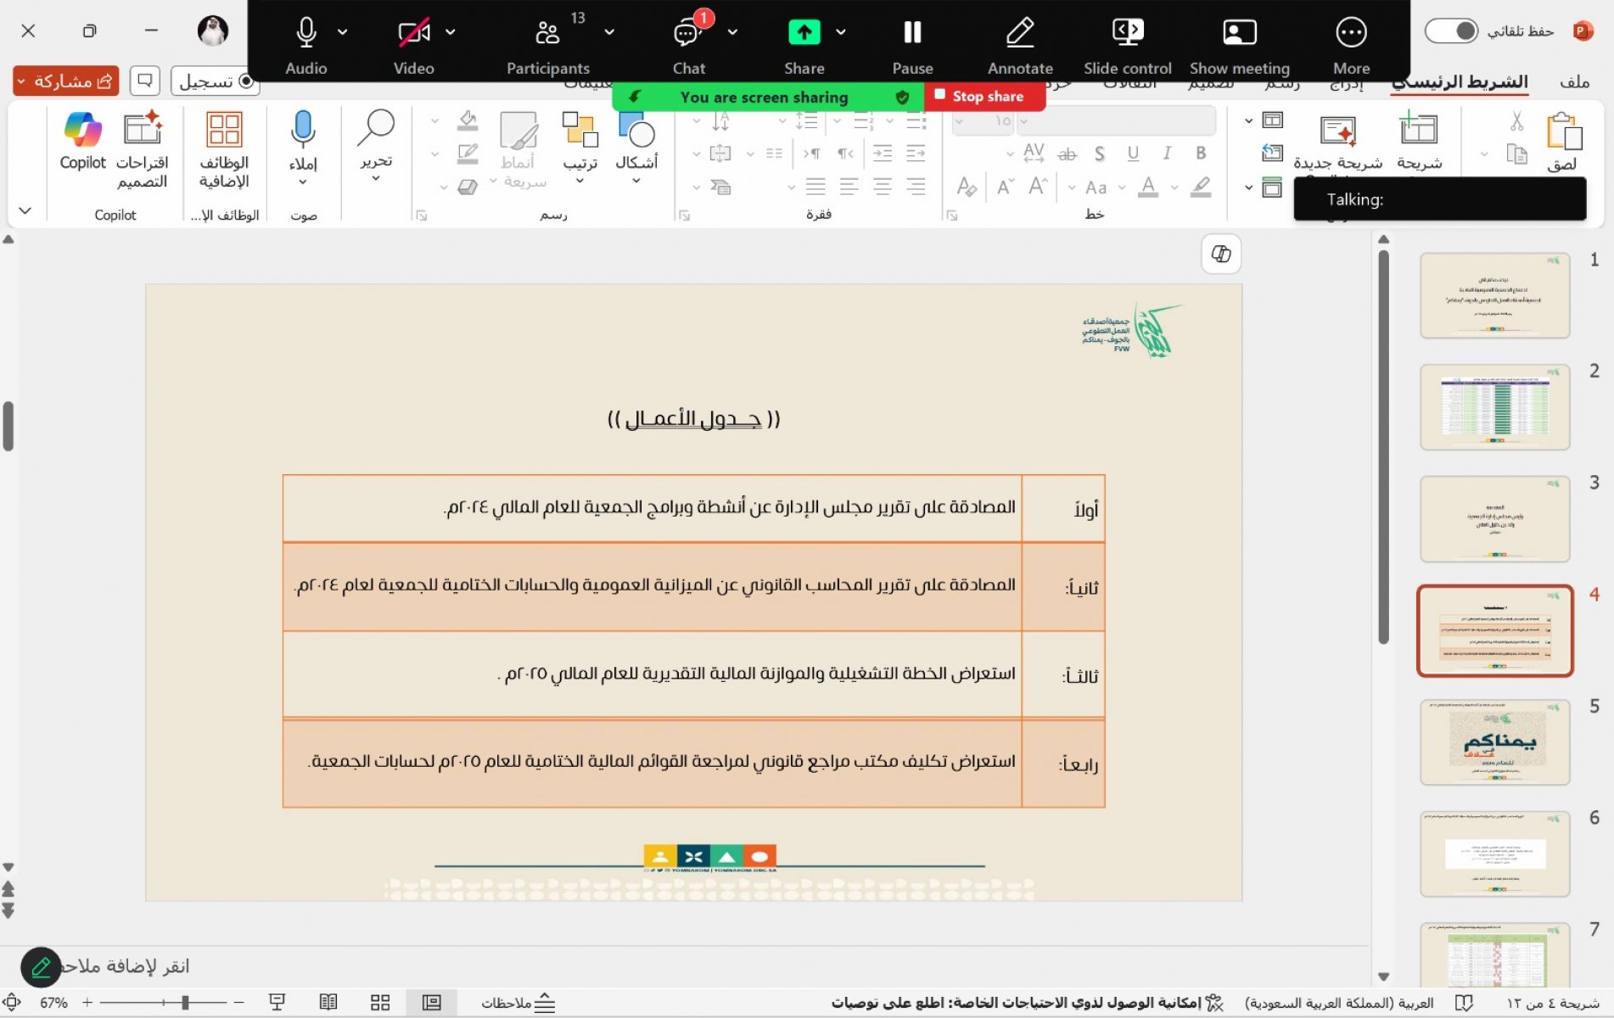The image size is (1614, 1018).
Task: Open the تحرير (Editing) search menu
Action: pyautogui.click(x=376, y=144)
